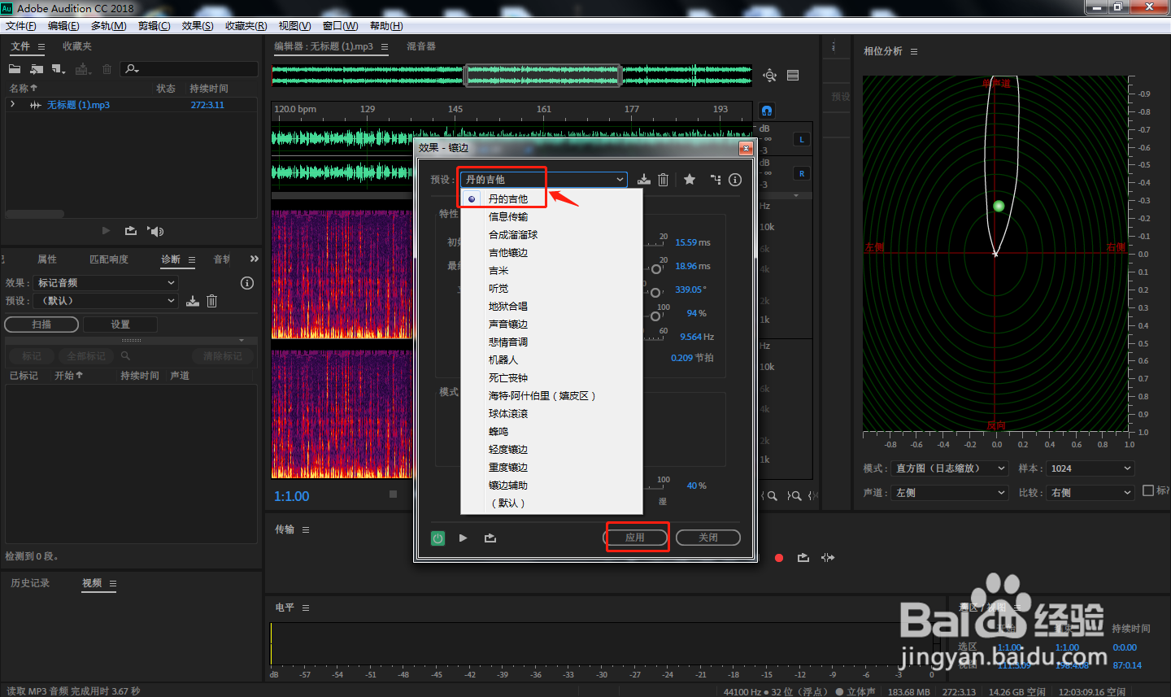Open the 帮助(H) menu
This screenshot has width=1171, height=697.
[386, 26]
